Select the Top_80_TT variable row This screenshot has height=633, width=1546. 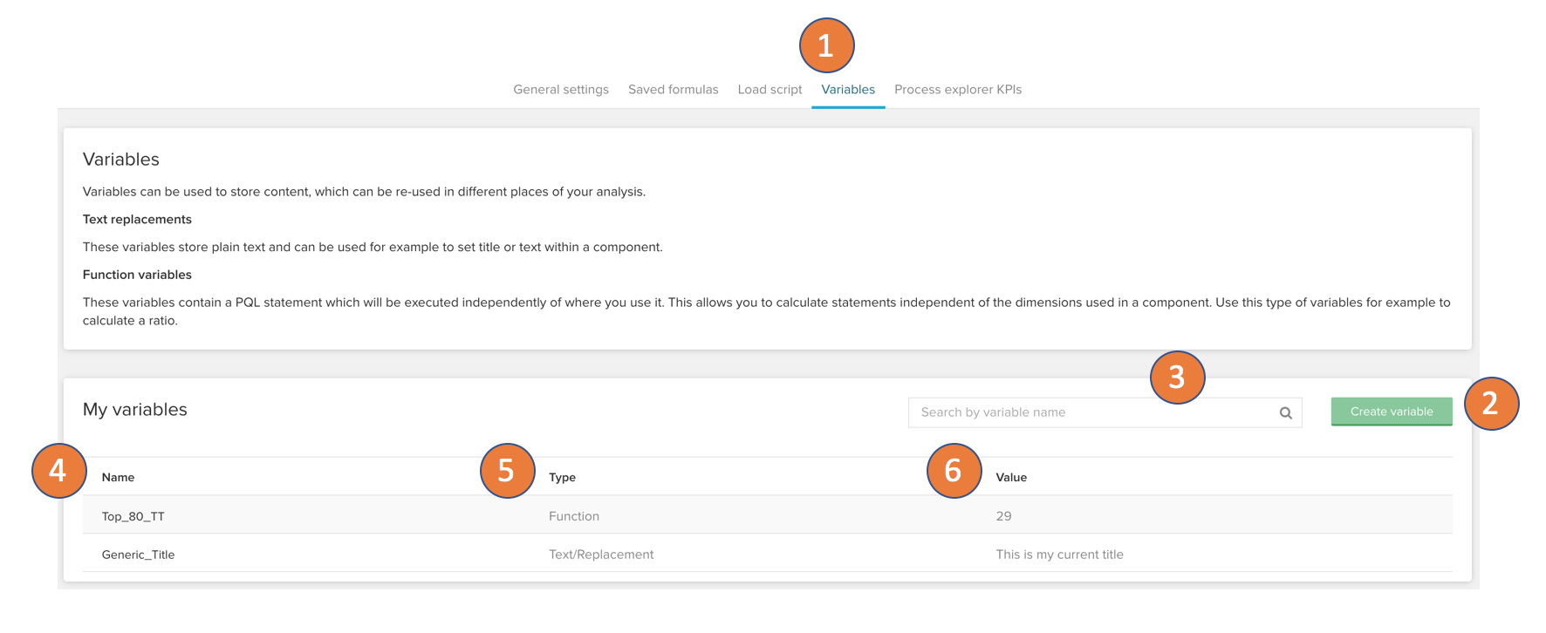[133, 516]
